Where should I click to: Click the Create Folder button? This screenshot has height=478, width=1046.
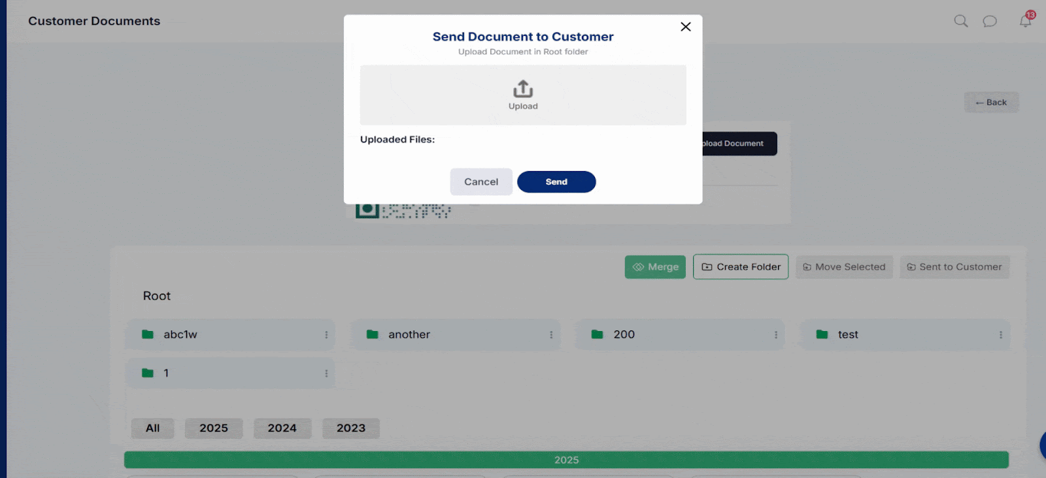tap(741, 267)
